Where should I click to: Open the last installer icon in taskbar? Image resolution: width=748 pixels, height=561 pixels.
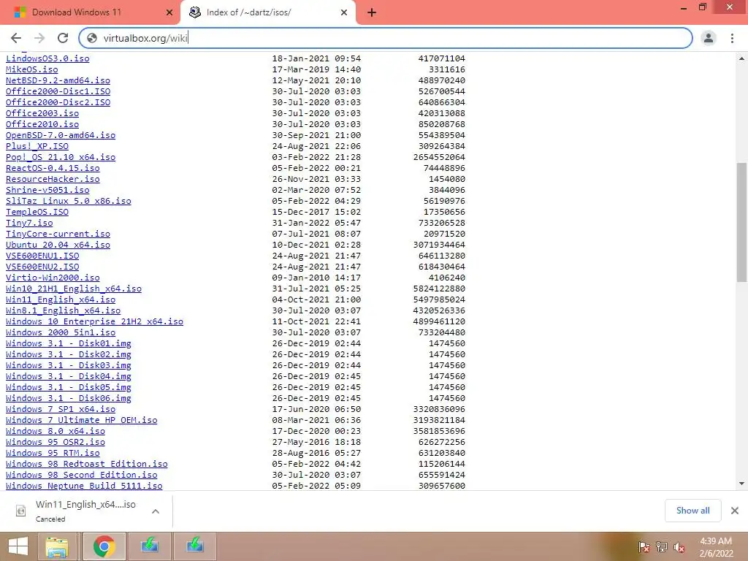click(x=194, y=546)
